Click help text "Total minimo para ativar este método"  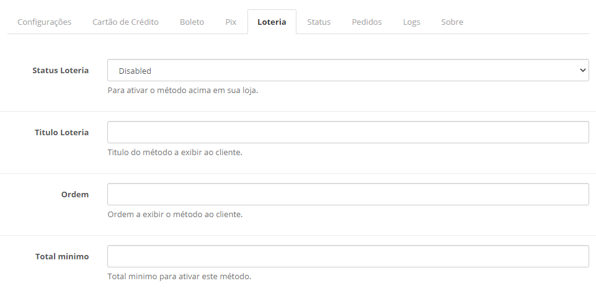[179, 276]
